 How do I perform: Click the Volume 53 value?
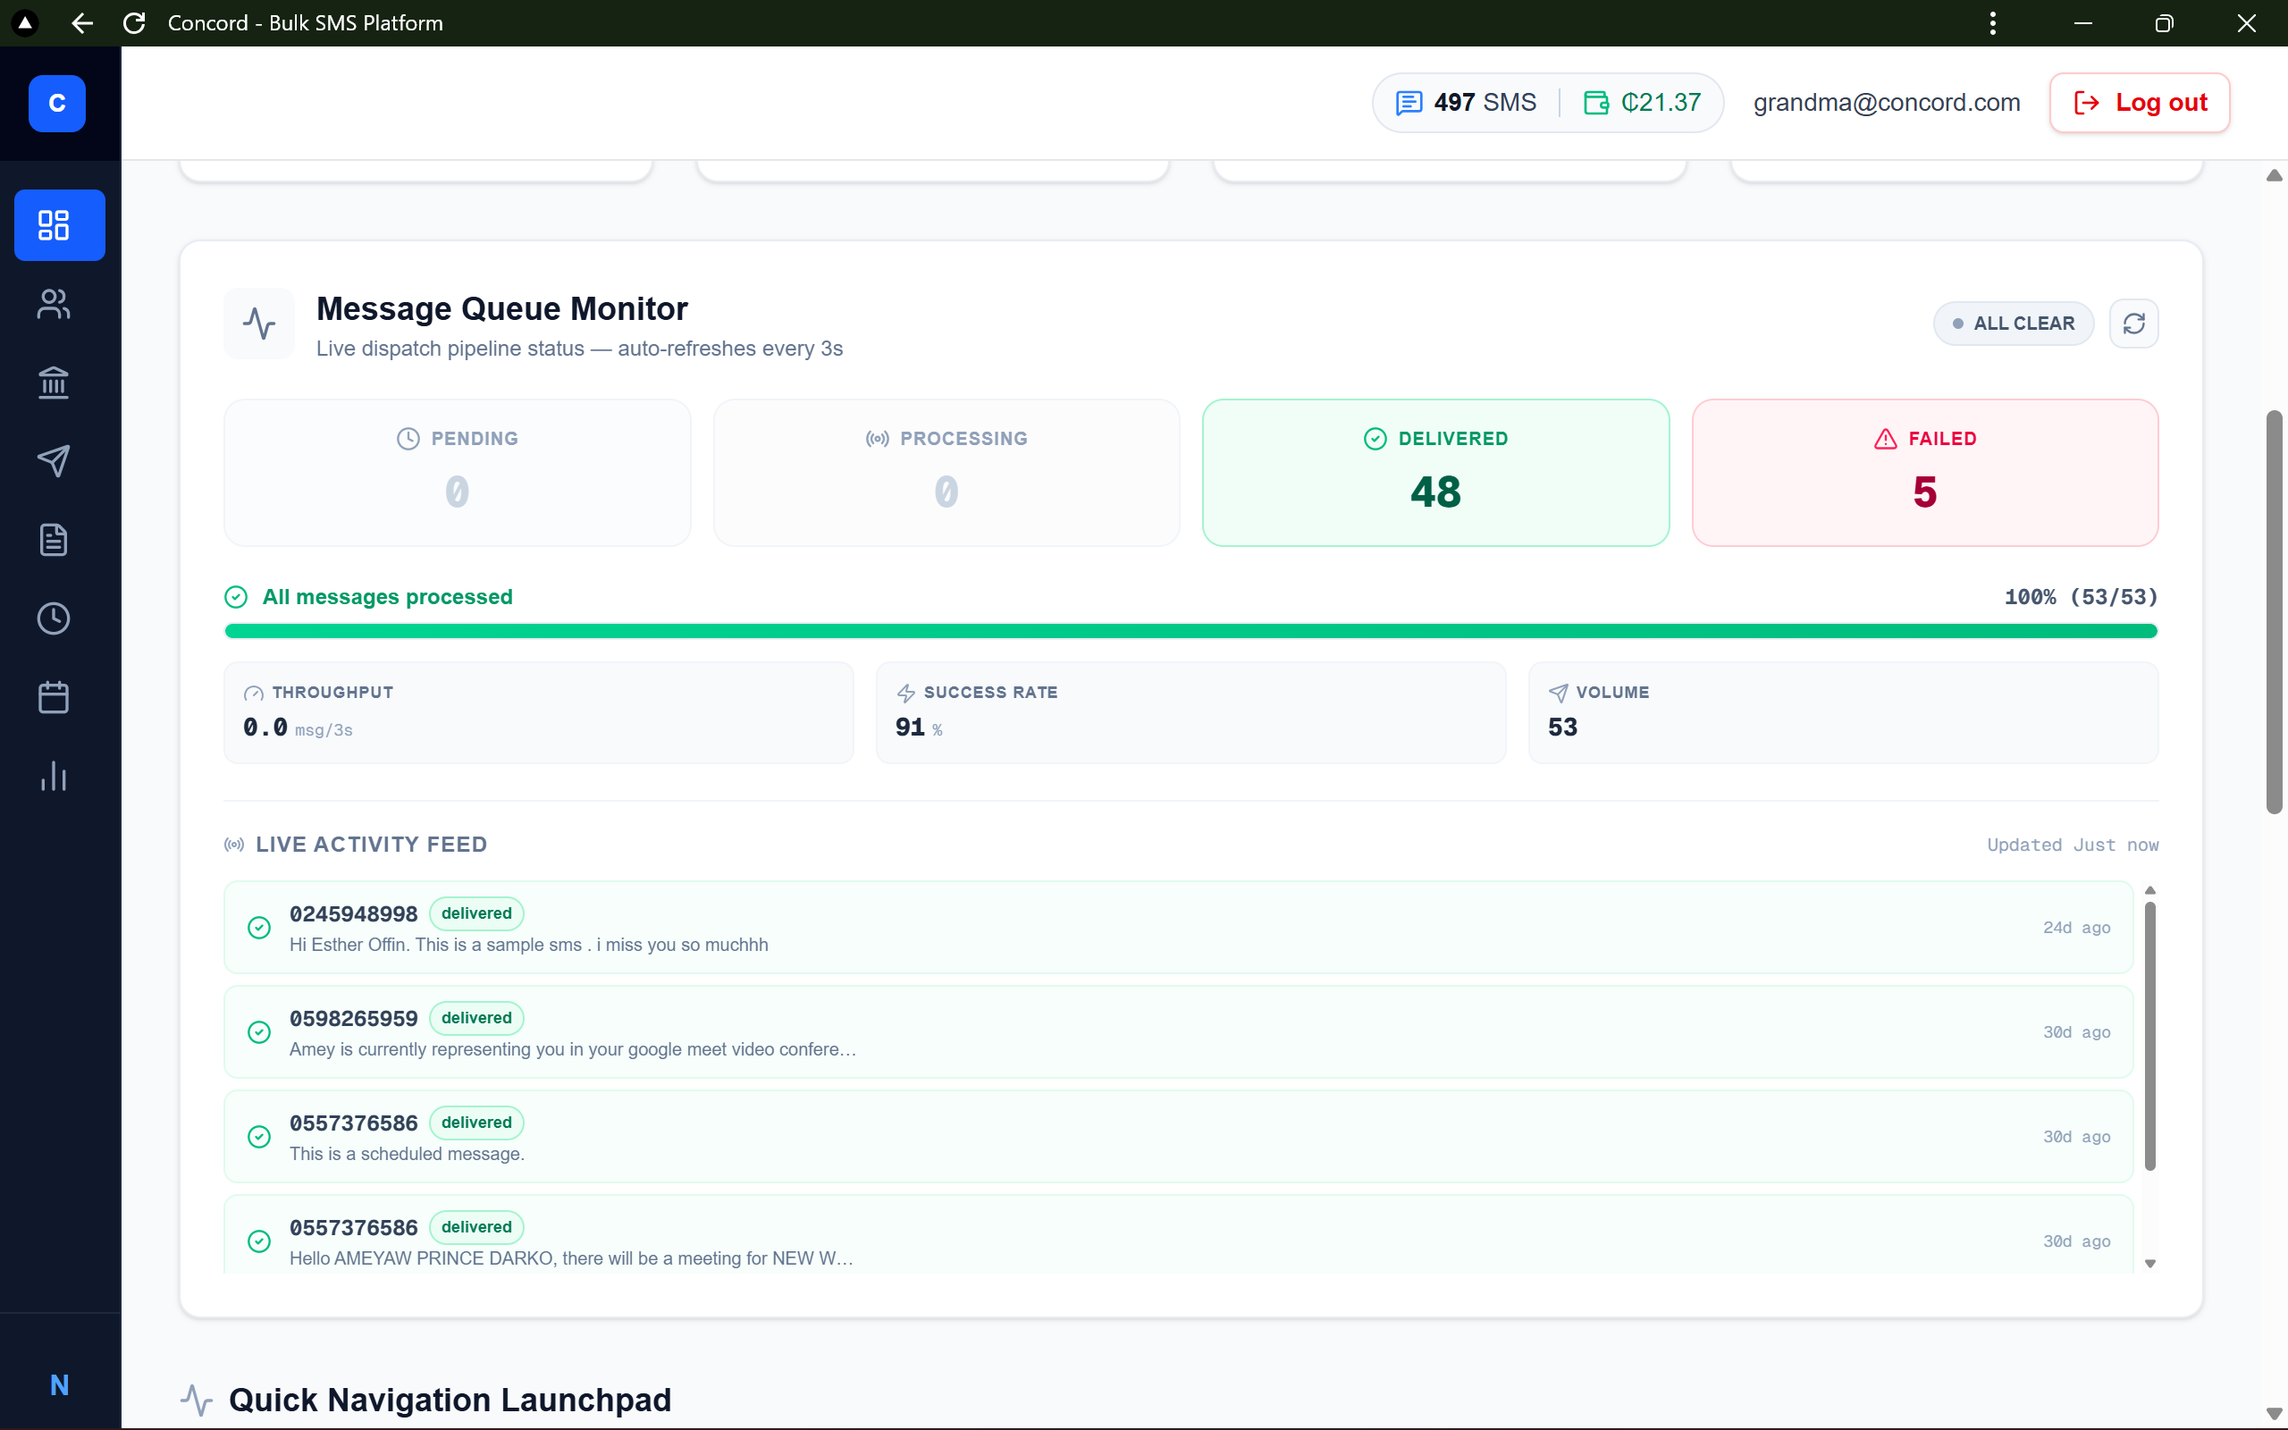point(1563,728)
